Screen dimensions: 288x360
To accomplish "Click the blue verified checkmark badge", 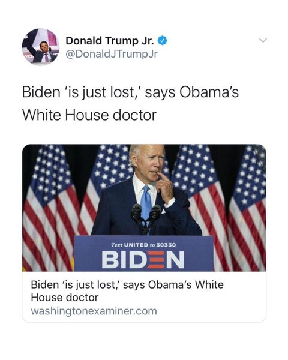I will click(x=163, y=41).
